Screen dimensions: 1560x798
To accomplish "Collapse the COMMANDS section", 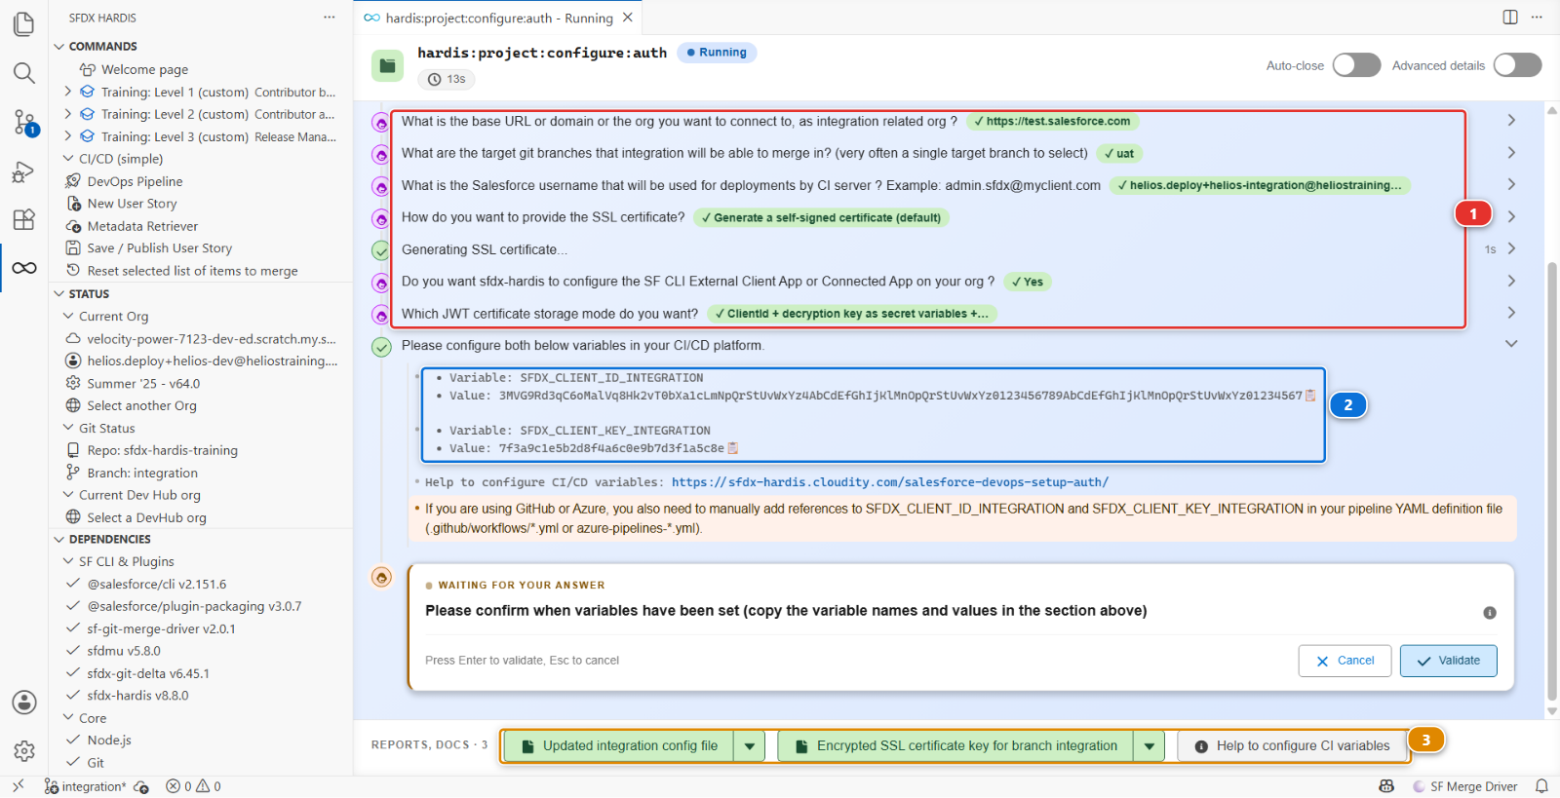I will coord(59,46).
